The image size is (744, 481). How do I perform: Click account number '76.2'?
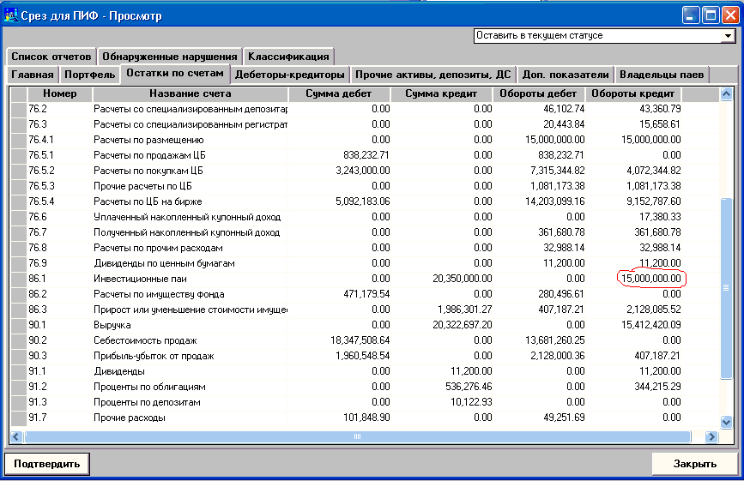[x=38, y=109]
